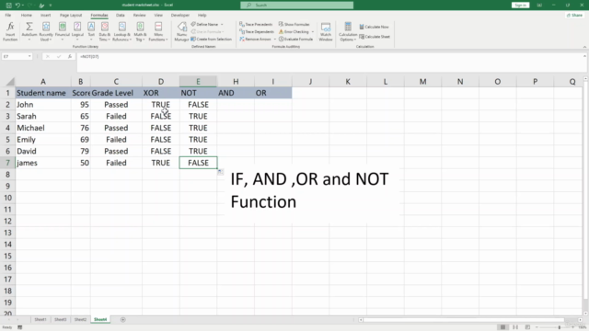Image resolution: width=589 pixels, height=331 pixels.
Task: Open the Watch Window
Action: (326, 31)
